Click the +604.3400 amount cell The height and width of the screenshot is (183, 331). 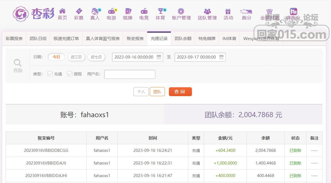click(225, 150)
